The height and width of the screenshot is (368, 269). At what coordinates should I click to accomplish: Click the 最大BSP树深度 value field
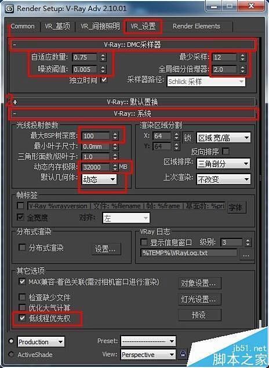click(x=96, y=136)
